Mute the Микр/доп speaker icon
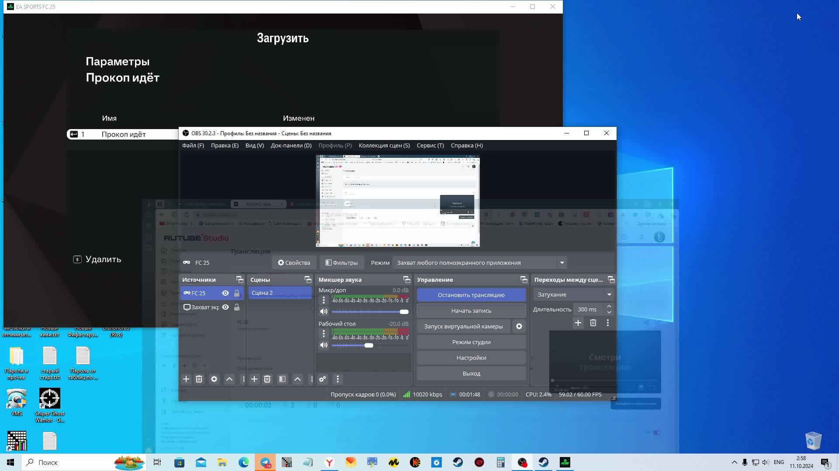The image size is (839, 471). tap(323, 311)
